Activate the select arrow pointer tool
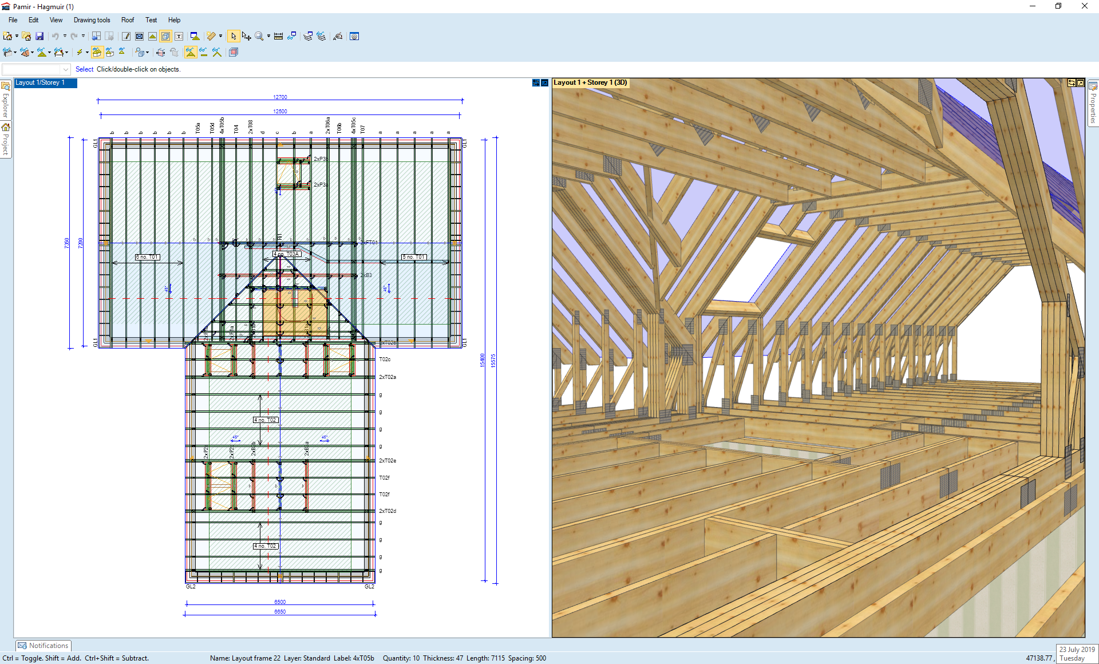Image resolution: width=1099 pixels, height=664 pixels. pos(234,36)
